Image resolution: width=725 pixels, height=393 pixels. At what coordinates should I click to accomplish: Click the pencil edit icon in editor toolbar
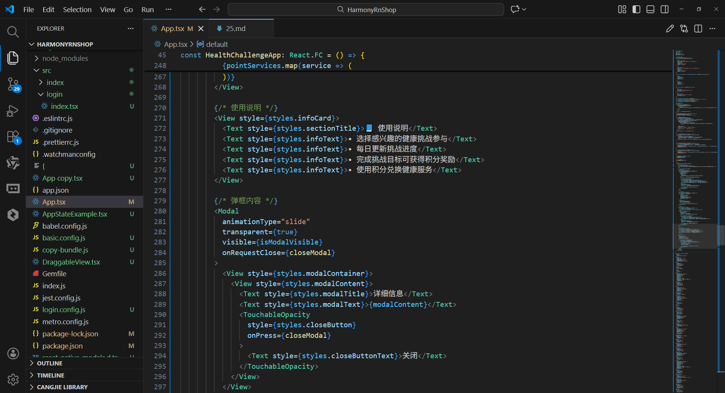[x=670, y=29]
